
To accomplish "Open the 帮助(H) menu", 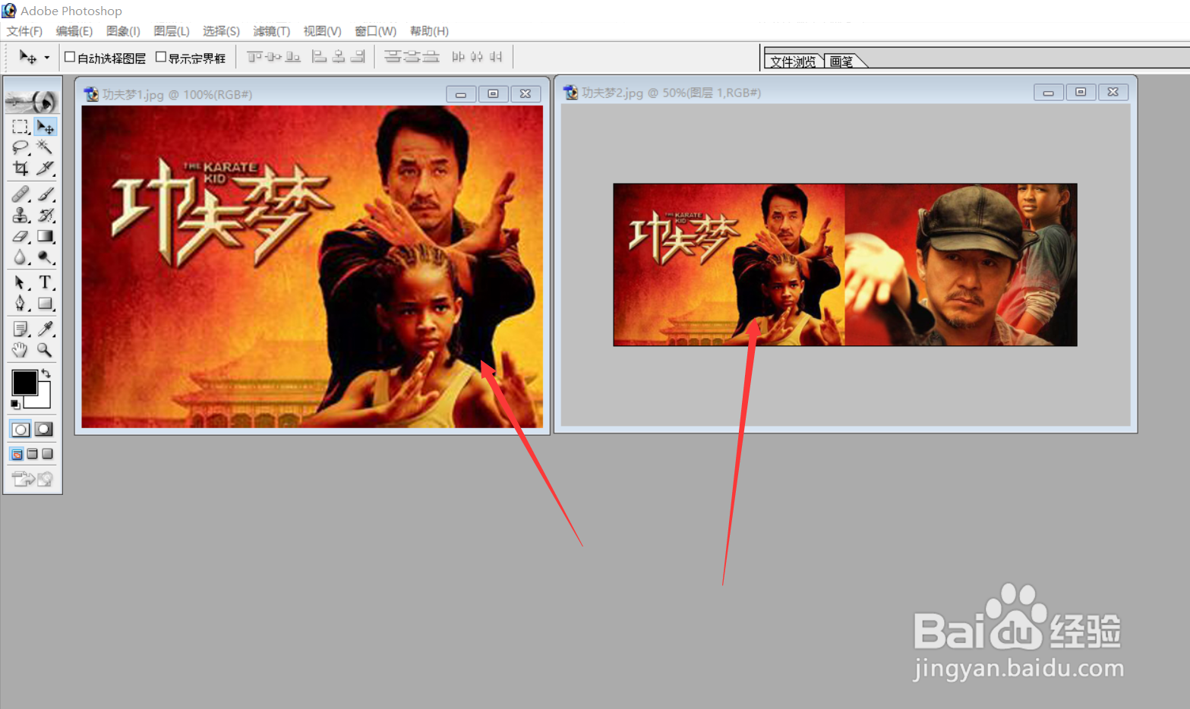I will [429, 31].
